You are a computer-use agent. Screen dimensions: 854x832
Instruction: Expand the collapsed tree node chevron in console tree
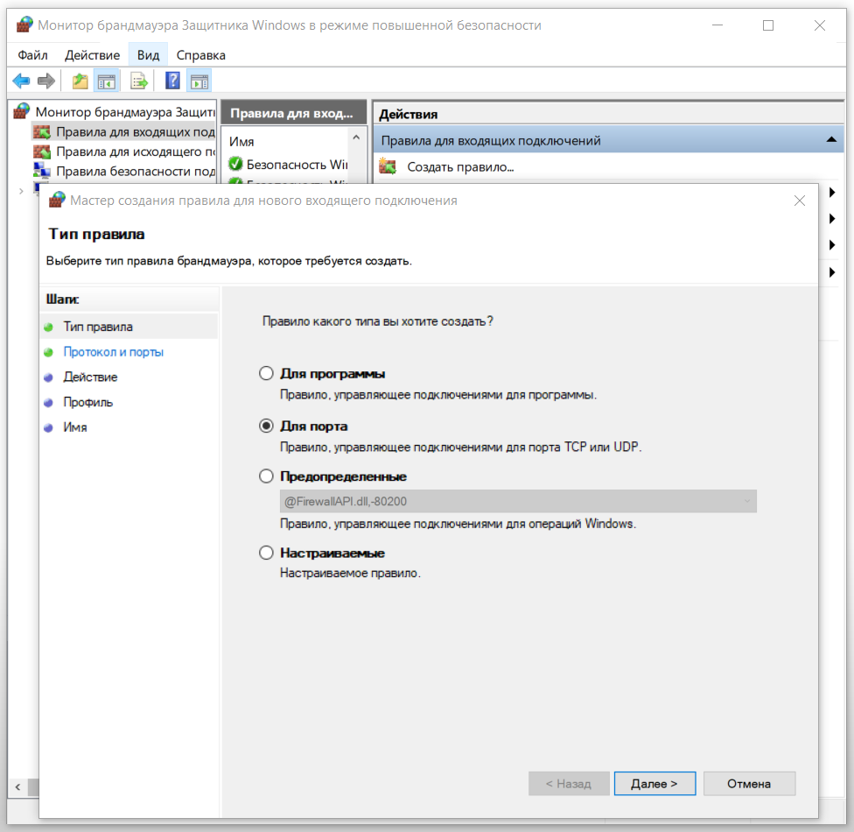pyautogui.click(x=21, y=191)
